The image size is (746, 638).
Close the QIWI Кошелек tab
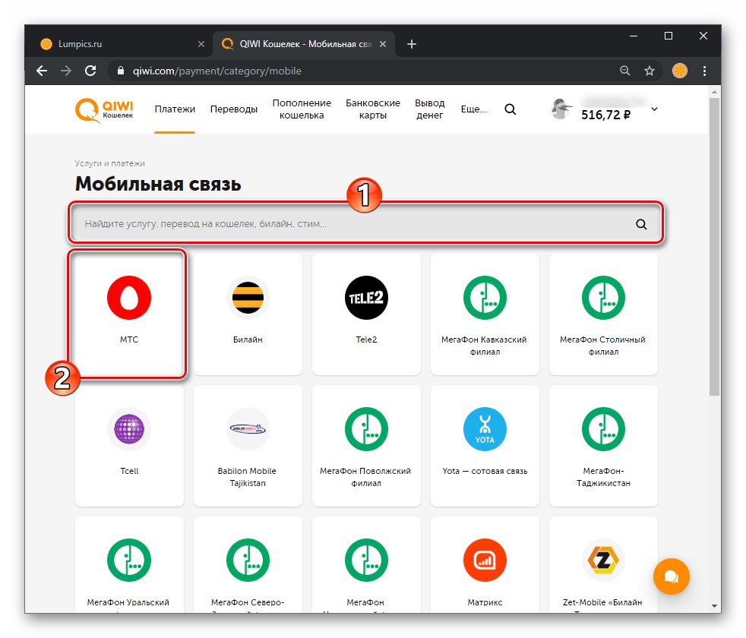383,44
